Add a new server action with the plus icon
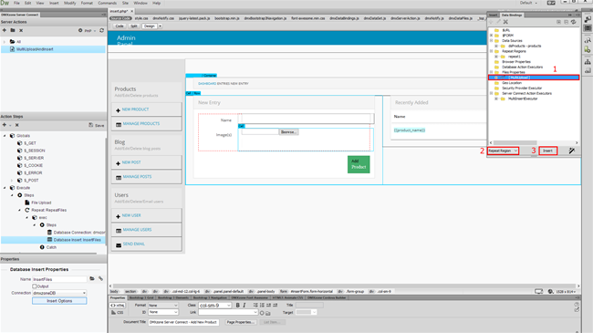The width and height of the screenshot is (593, 333). [5, 30]
